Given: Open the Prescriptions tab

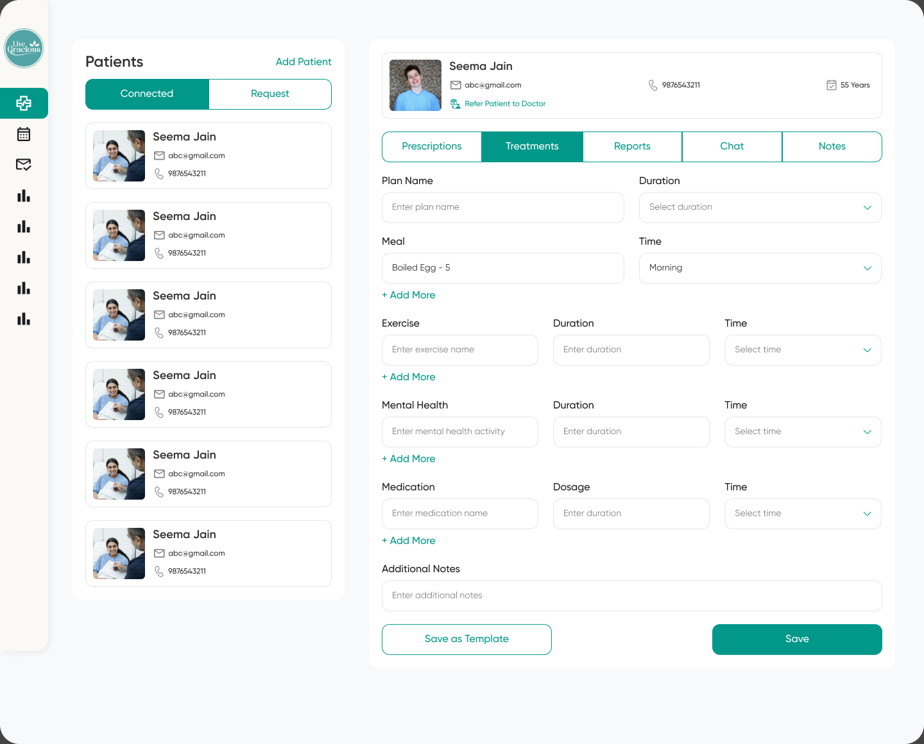Looking at the screenshot, I should 432,146.
